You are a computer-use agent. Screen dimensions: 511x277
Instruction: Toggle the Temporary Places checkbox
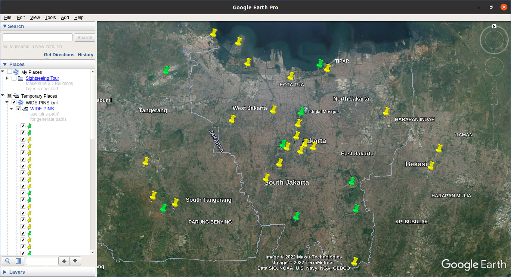pyautogui.click(x=10, y=95)
